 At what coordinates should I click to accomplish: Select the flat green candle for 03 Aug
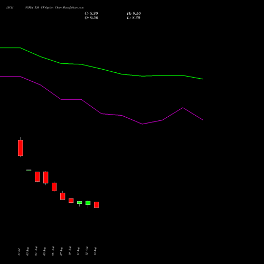[x=29, y=170]
